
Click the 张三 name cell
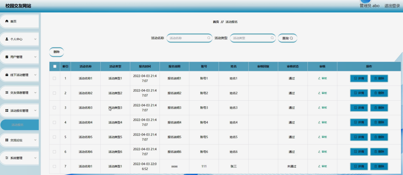click(x=233, y=166)
